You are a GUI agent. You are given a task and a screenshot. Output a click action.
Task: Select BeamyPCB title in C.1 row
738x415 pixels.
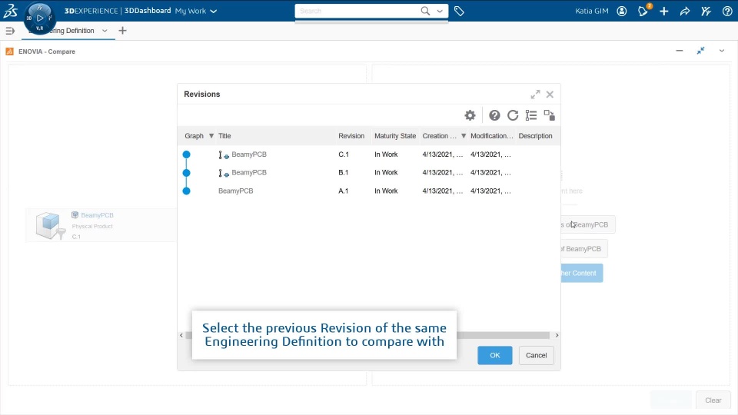[x=249, y=154]
